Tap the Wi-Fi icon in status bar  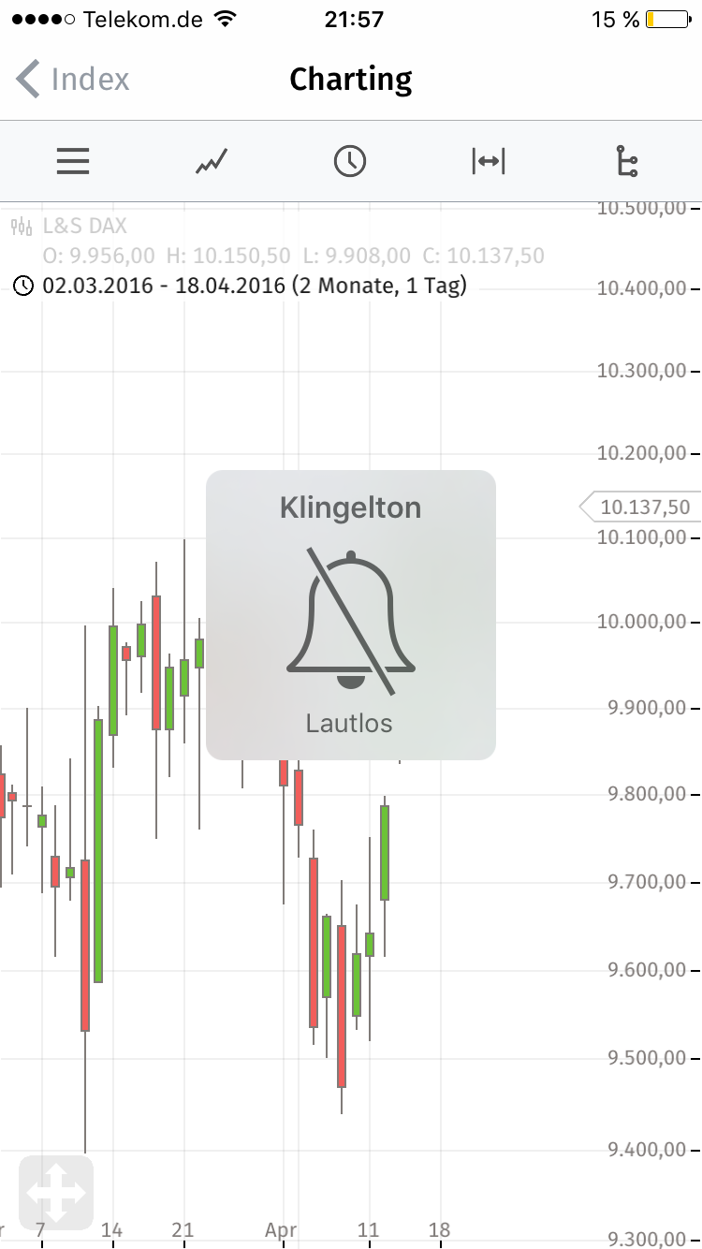tap(225, 19)
